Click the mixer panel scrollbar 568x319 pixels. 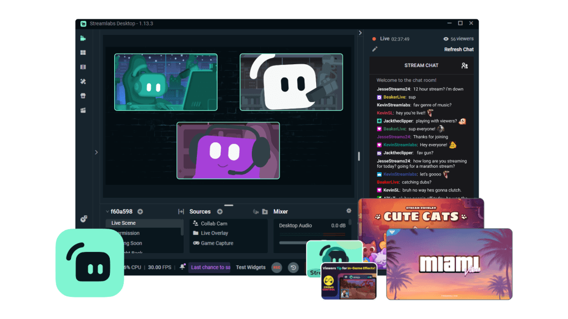point(349,222)
